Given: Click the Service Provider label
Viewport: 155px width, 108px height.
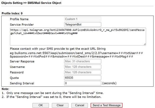Looking at the screenshot, I should [x=22, y=25].
